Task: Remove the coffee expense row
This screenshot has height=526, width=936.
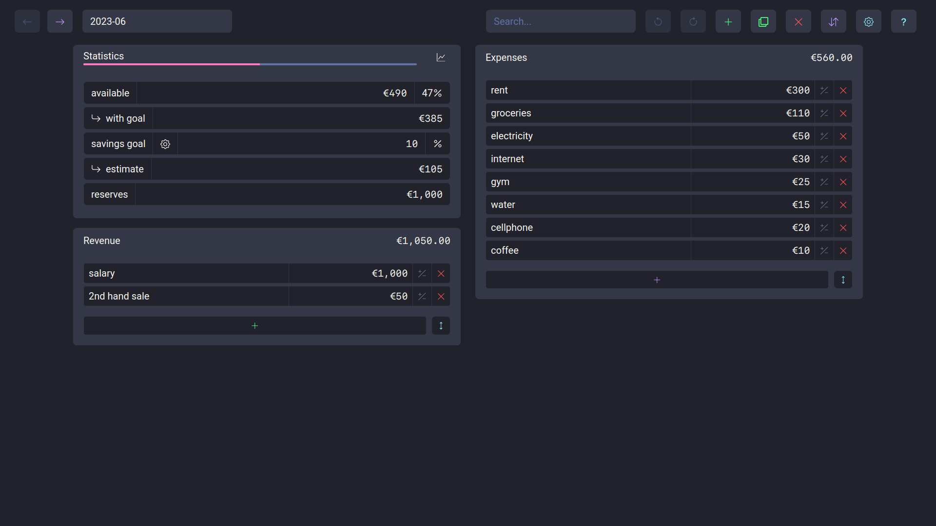Action: tap(843, 250)
